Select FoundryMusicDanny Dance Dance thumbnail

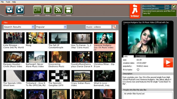pyautogui.click(x=82, y=57)
